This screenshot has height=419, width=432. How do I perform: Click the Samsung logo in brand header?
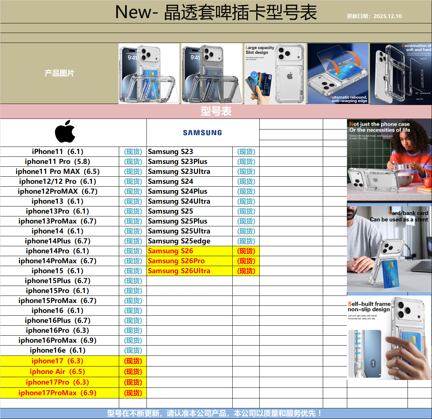[x=203, y=133]
